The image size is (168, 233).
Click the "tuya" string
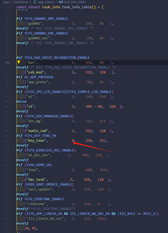(32, 170)
